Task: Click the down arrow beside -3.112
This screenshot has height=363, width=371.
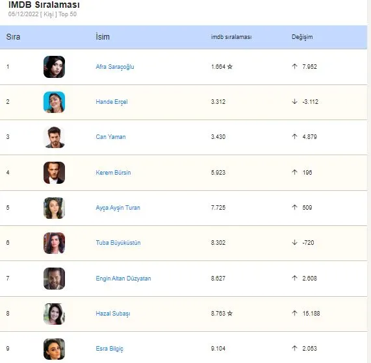Action: coord(294,101)
